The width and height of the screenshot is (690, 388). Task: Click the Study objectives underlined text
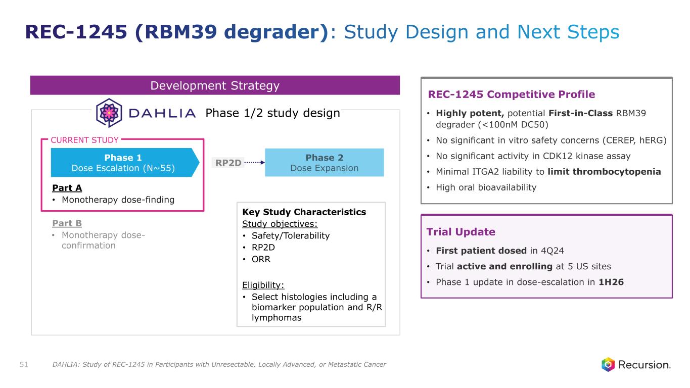[x=280, y=224]
